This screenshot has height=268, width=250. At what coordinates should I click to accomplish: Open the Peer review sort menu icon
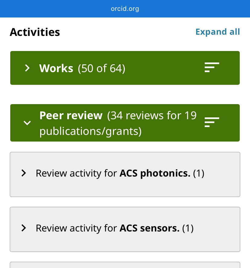212,122
